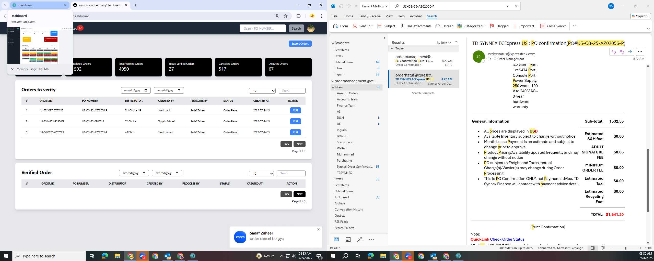
Task: Click Chrome zoom magnifier icon in address bar
Action: coord(277,16)
